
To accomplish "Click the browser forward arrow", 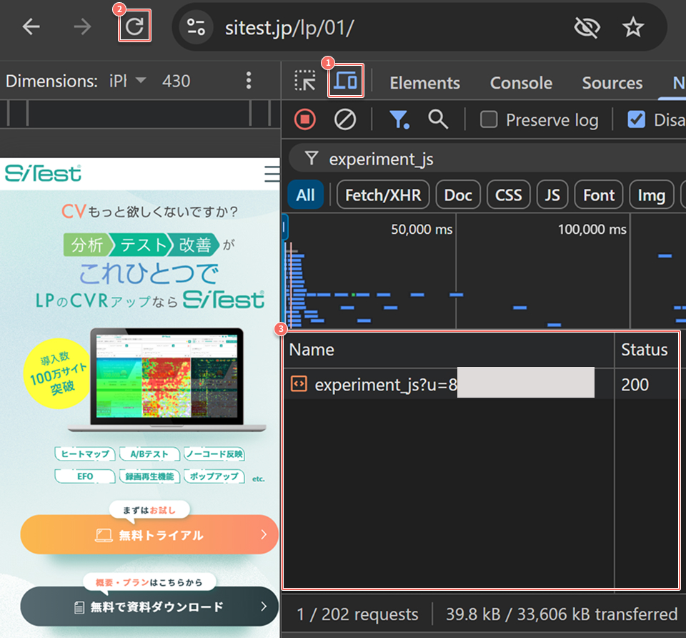I will 82,27.
